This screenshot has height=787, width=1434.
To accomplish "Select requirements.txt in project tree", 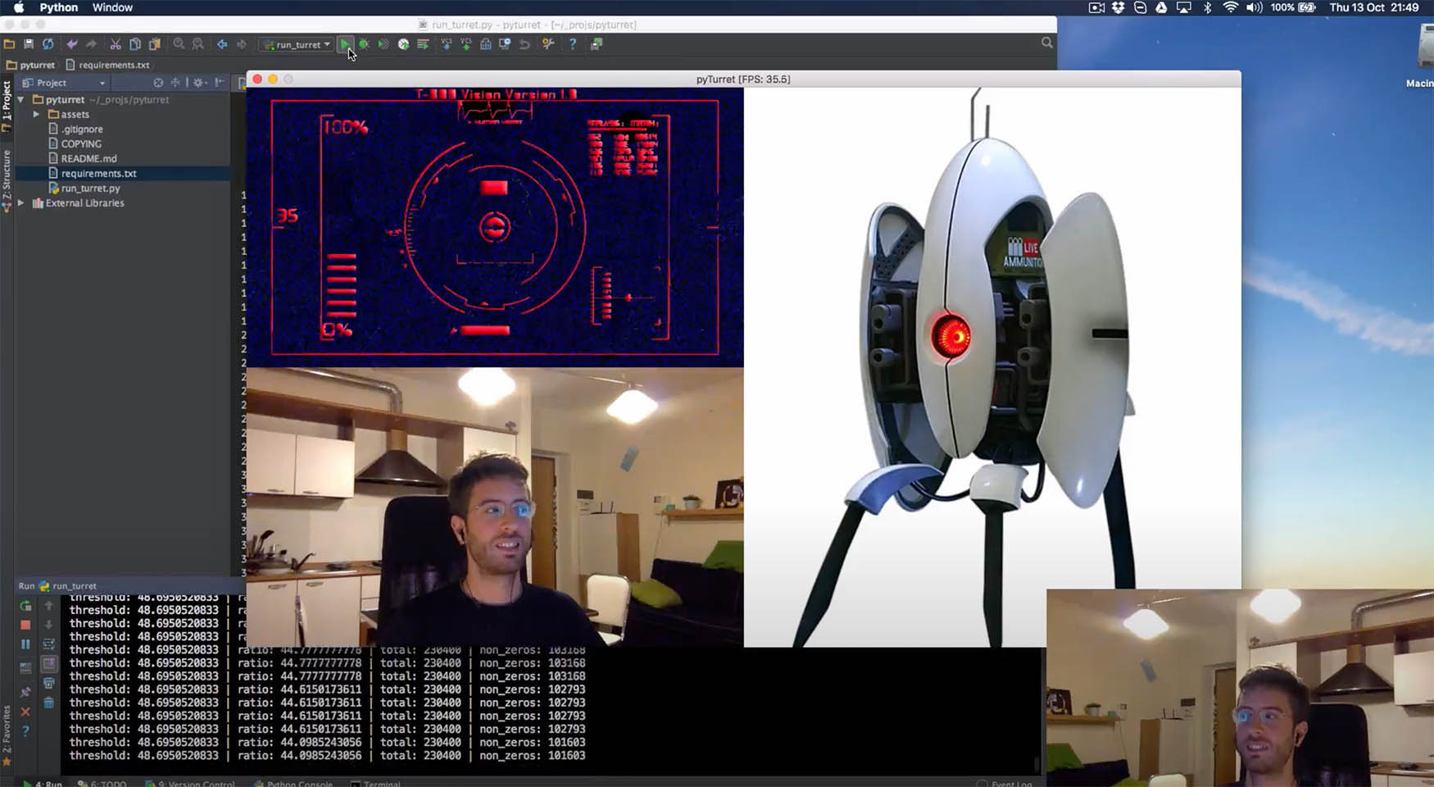I will click(92, 173).
